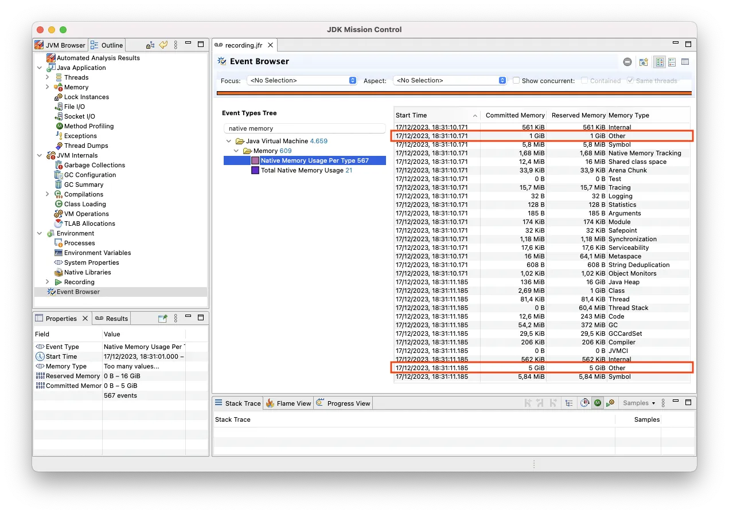Click the yellow back-arrow icon in Outline toolbar
Viewport: 729px width, 514px height.
[163, 45]
